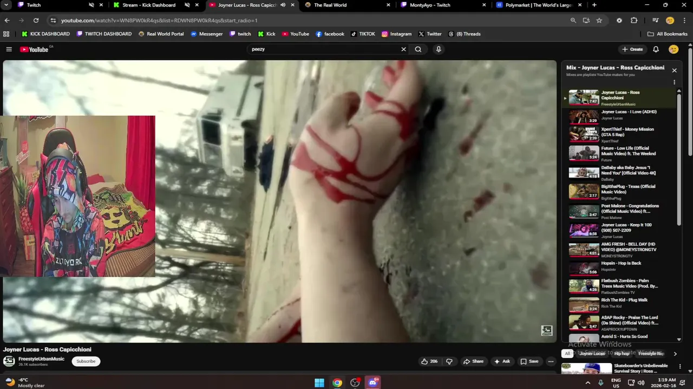Bookmark this page with the star icon
The image size is (693, 389).
coord(599,20)
